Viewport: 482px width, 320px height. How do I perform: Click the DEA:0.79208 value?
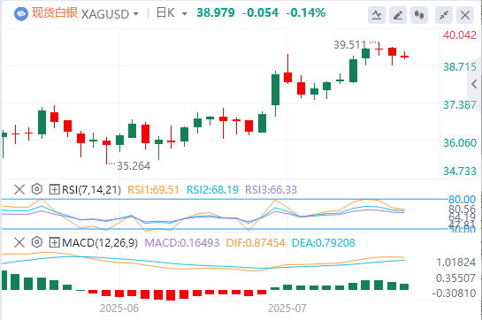(x=324, y=243)
